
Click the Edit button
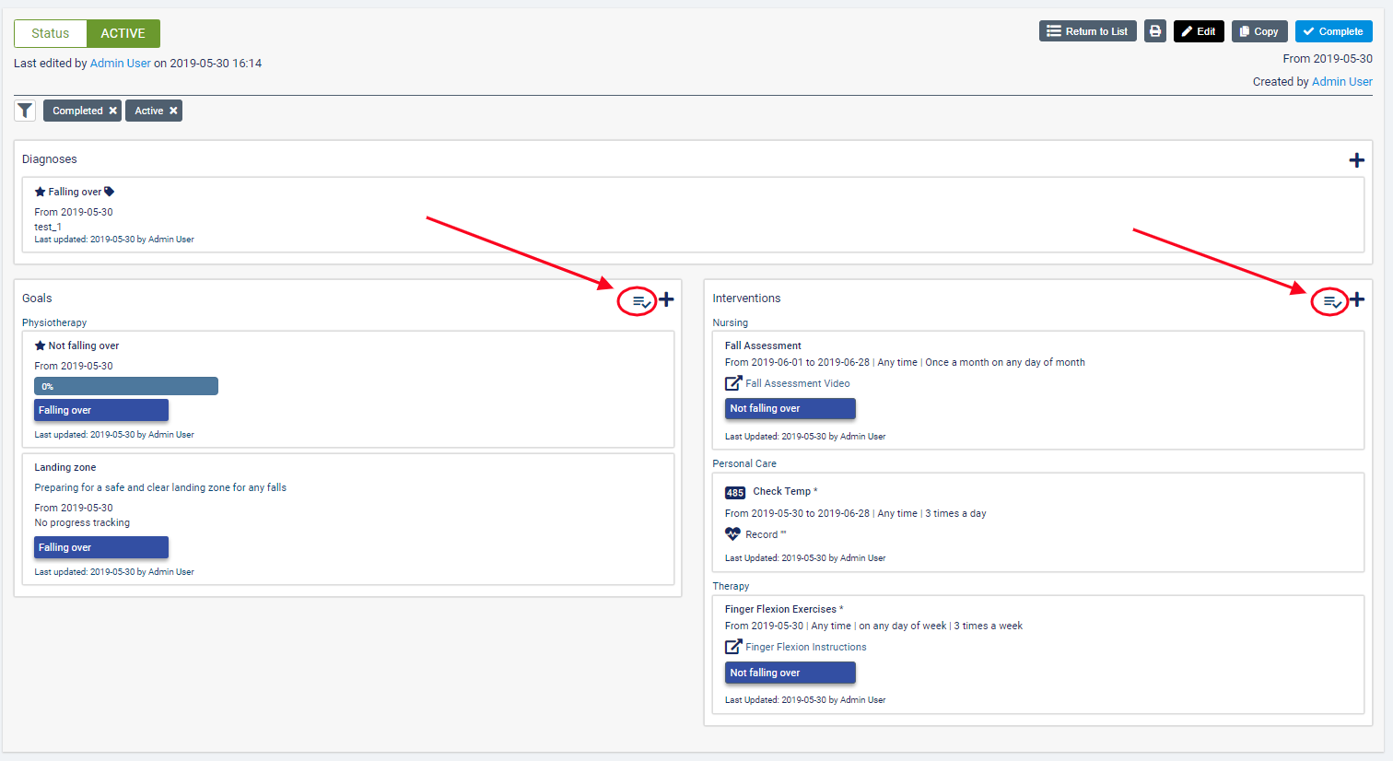(1198, 31)
